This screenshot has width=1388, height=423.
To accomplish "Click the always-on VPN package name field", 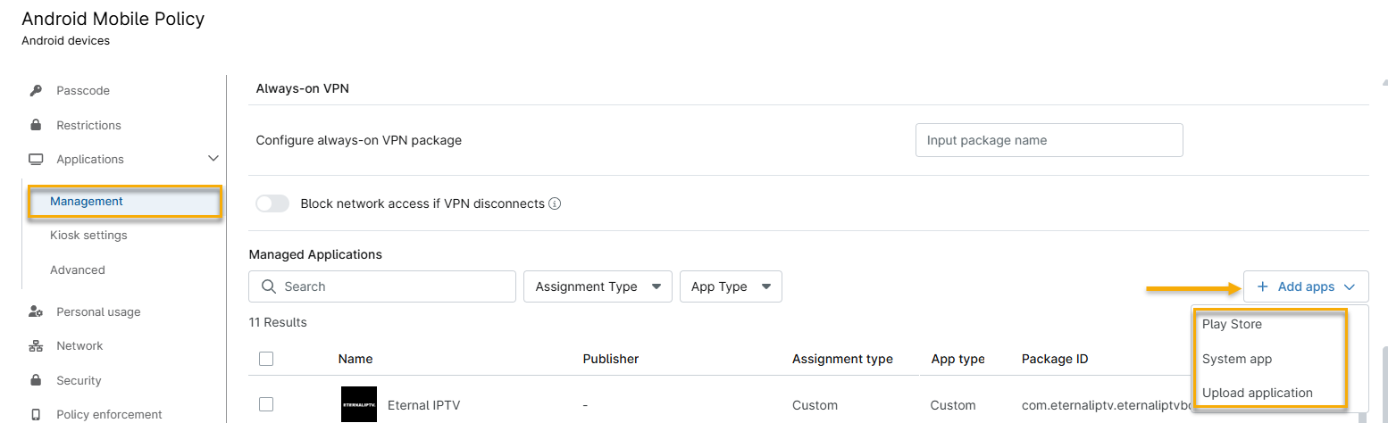I will tap(1049, 140).
